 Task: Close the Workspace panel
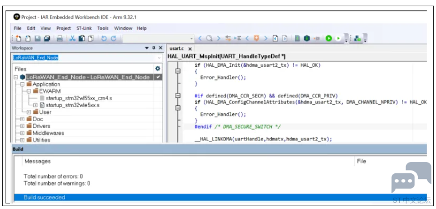[160, 48]
